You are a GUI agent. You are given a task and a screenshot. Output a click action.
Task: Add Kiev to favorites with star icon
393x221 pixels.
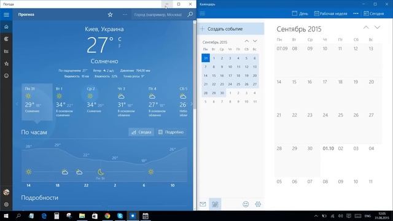(111, 15)
